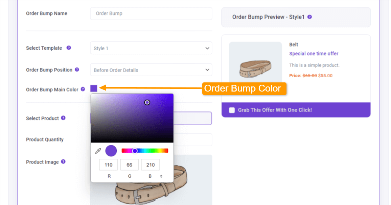
Task: Open help icon beside Order Bump Position
Action: coord(77,70)
